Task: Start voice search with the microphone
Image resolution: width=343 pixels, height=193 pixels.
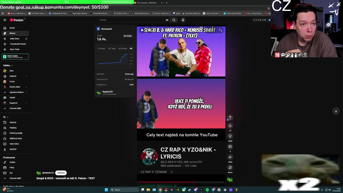Action: (183, 20)
